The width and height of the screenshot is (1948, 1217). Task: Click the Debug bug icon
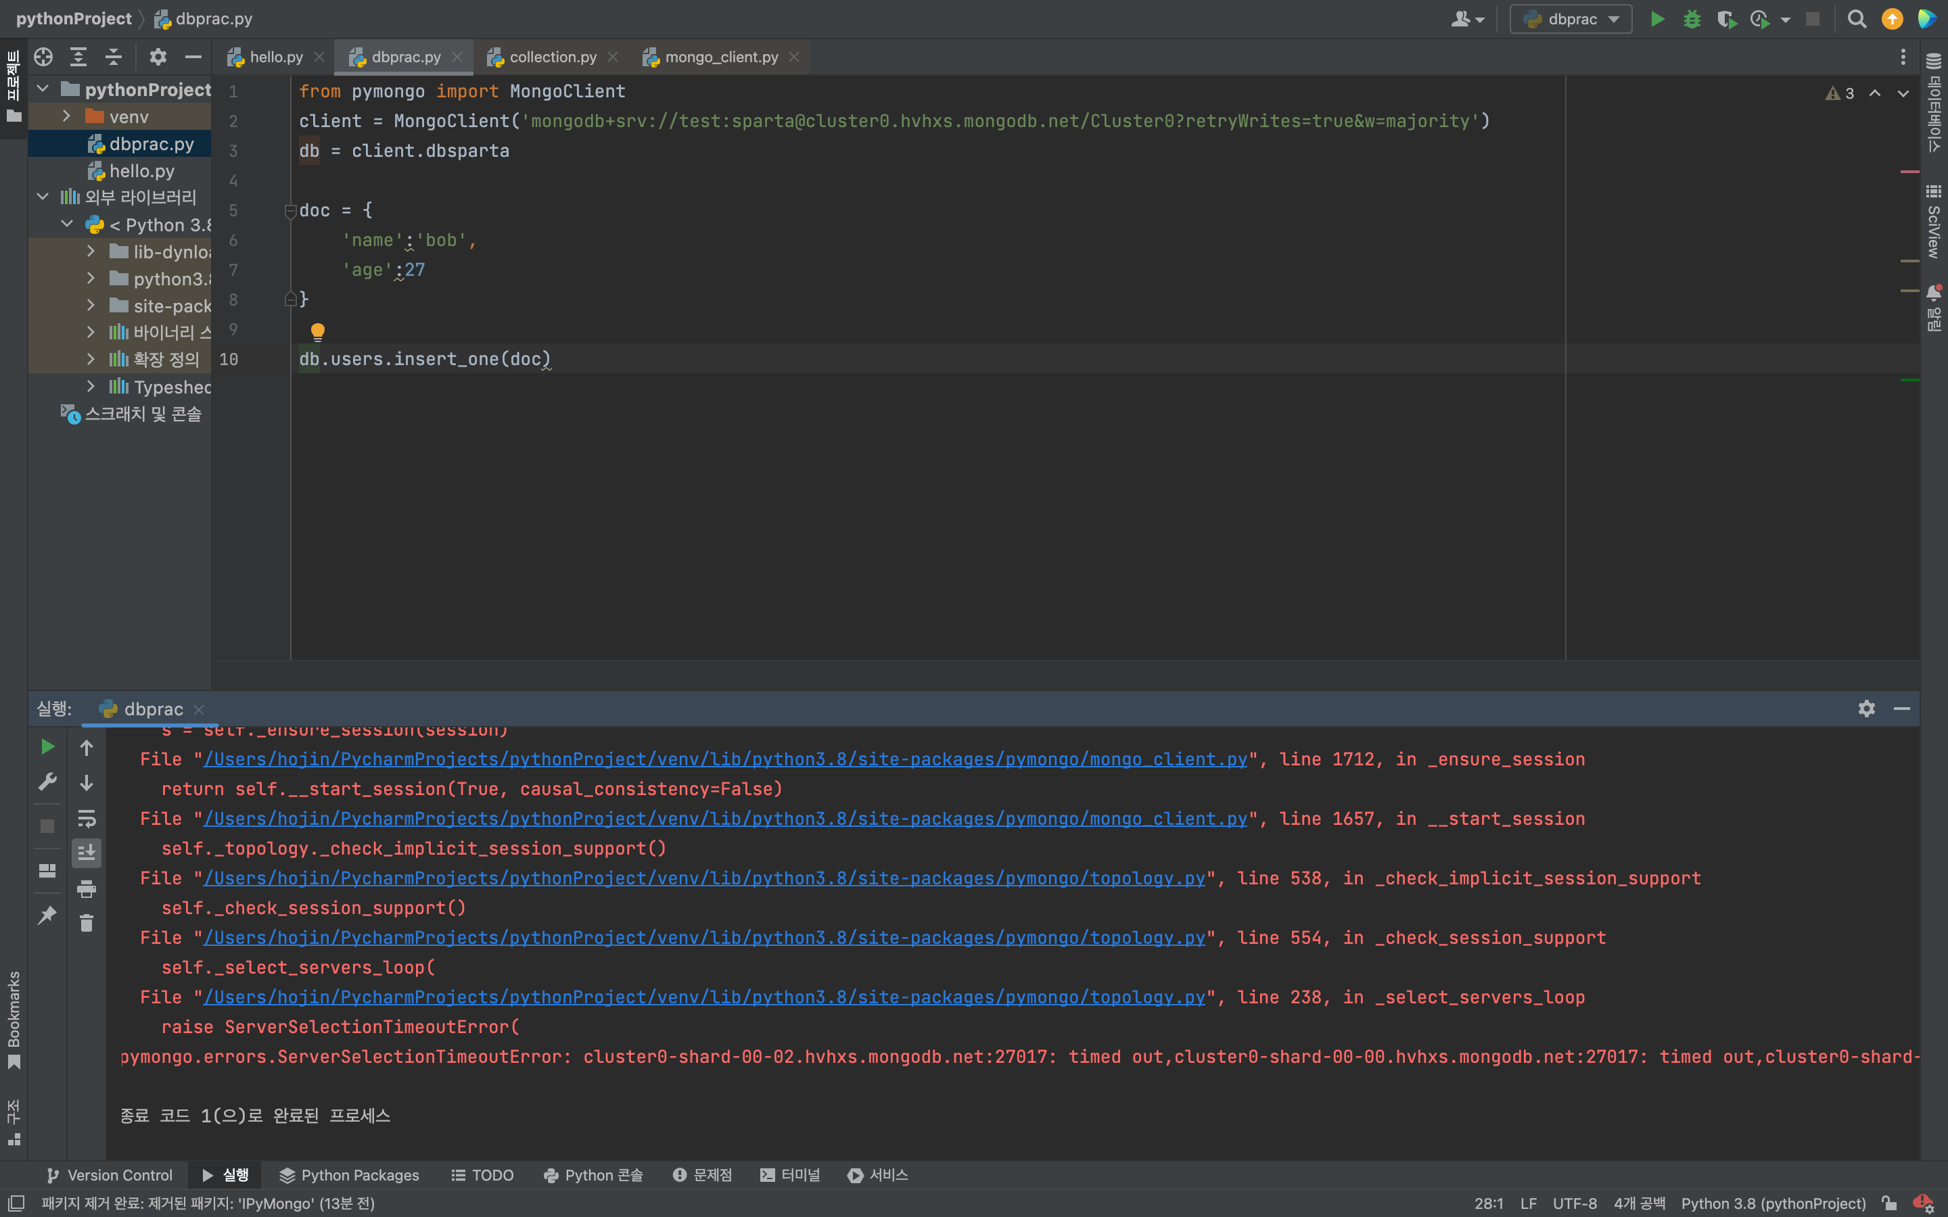[x=1691, y=18]
